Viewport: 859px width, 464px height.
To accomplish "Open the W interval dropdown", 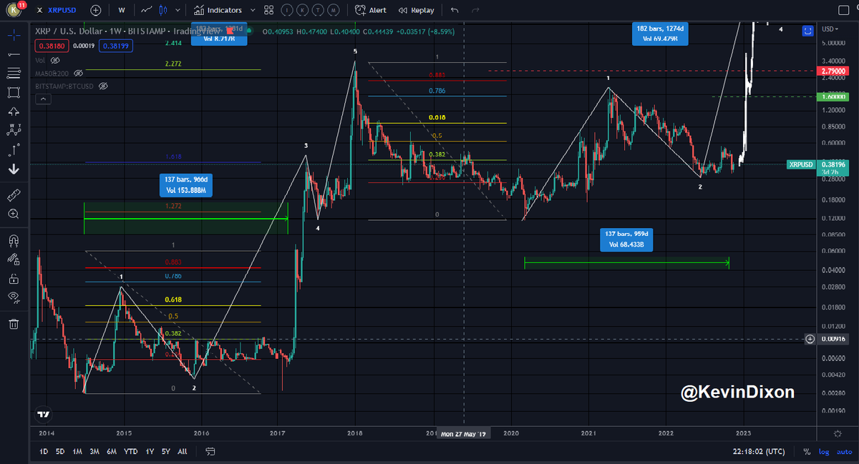I will [x=122, y=10].
